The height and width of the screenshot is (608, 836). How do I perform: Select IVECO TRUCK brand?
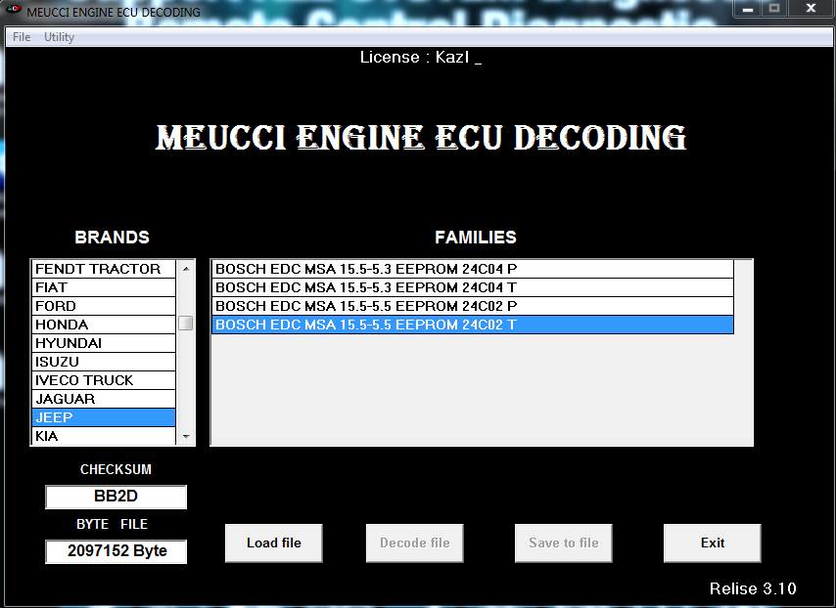point(104,380)
